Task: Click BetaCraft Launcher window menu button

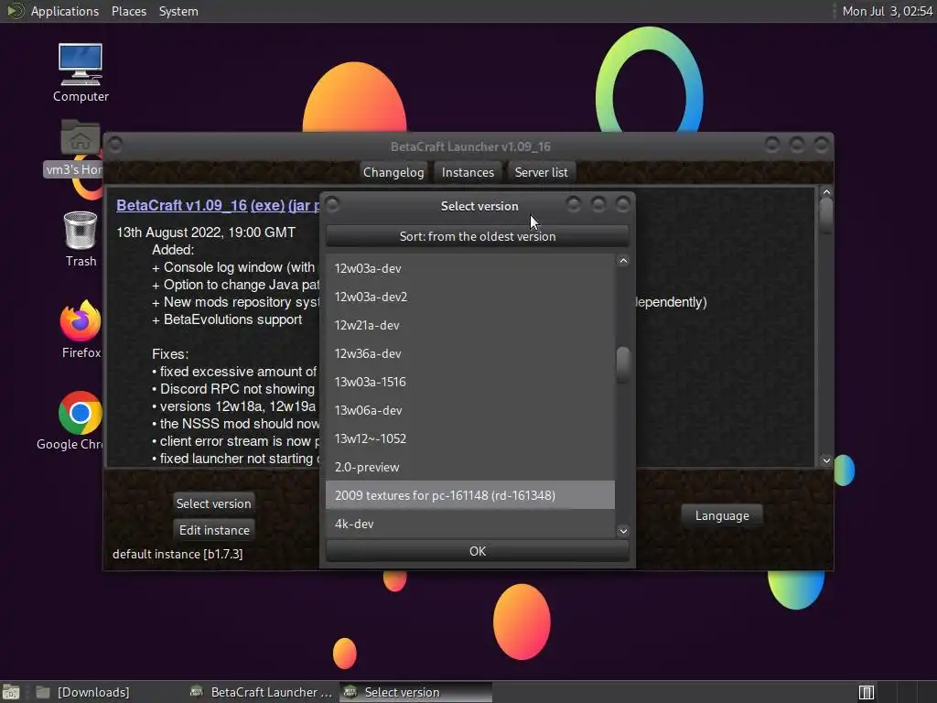Action: [115, 145]
